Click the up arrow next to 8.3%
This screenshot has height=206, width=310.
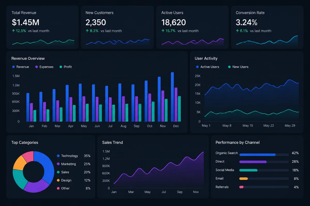87,31
